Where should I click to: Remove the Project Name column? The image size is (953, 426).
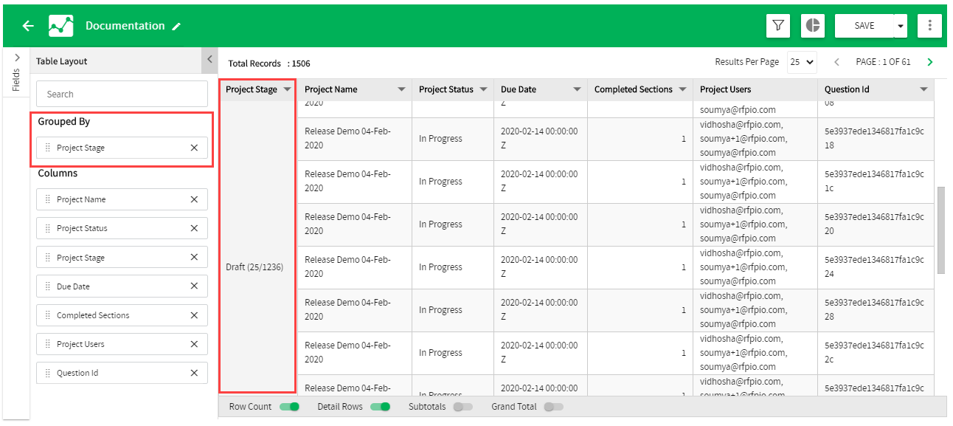194,199
